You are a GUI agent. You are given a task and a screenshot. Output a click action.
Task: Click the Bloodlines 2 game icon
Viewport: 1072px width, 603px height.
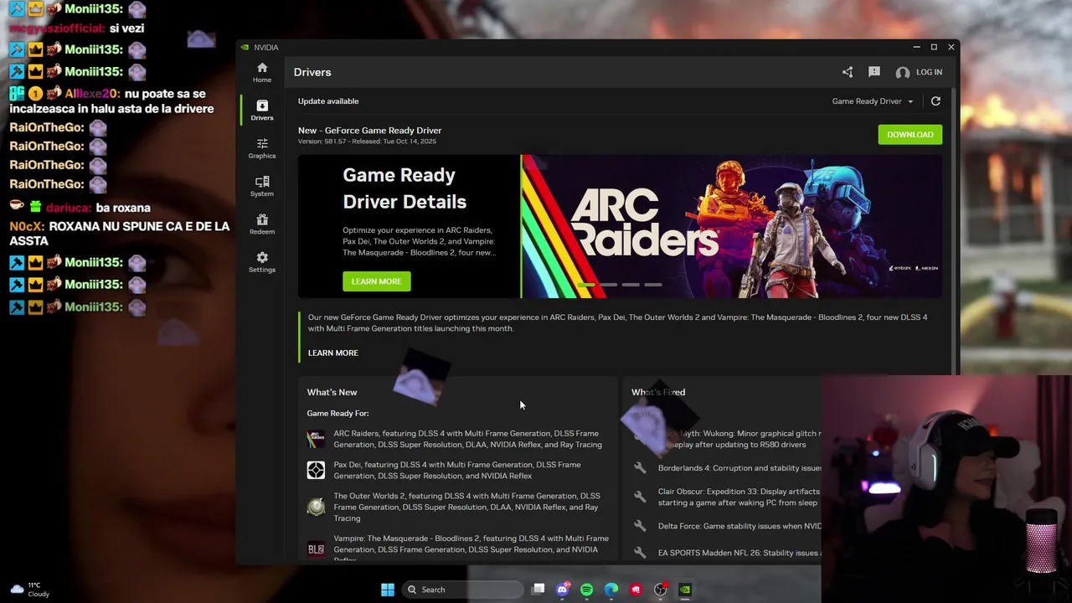pyautogui.click(x=316, y=549)
